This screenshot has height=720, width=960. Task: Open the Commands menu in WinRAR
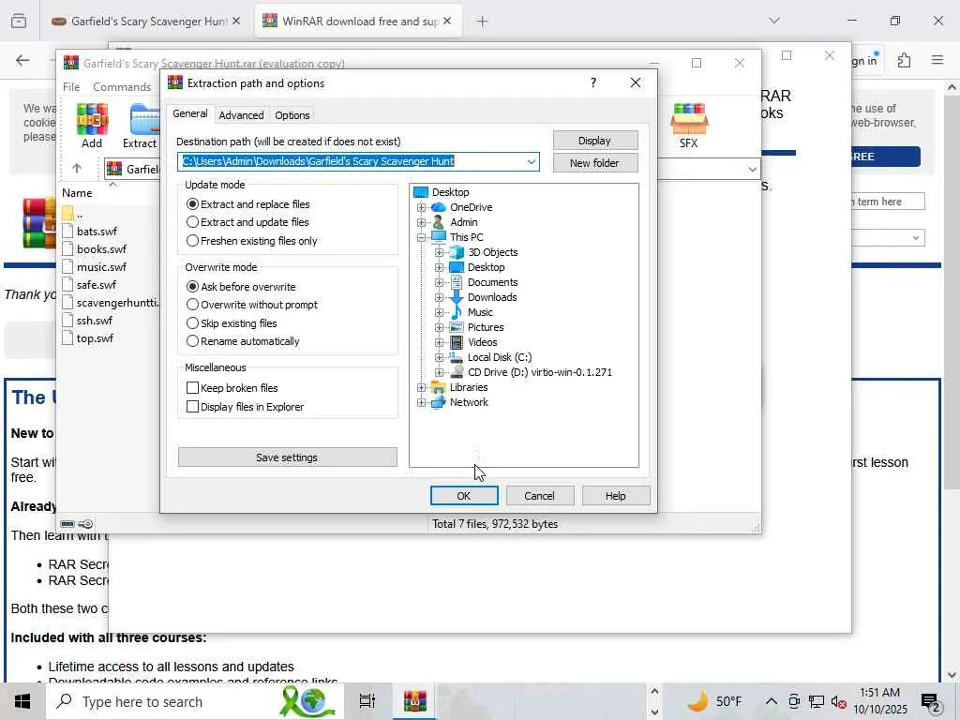[122, 87]
